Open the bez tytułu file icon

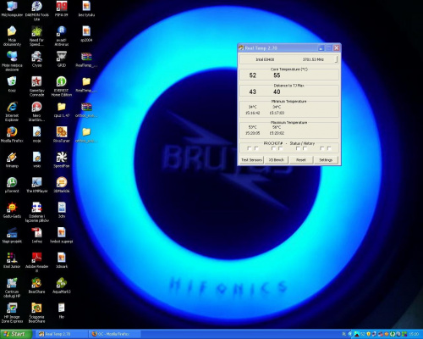pyautogui.click(x=86, y=8)
